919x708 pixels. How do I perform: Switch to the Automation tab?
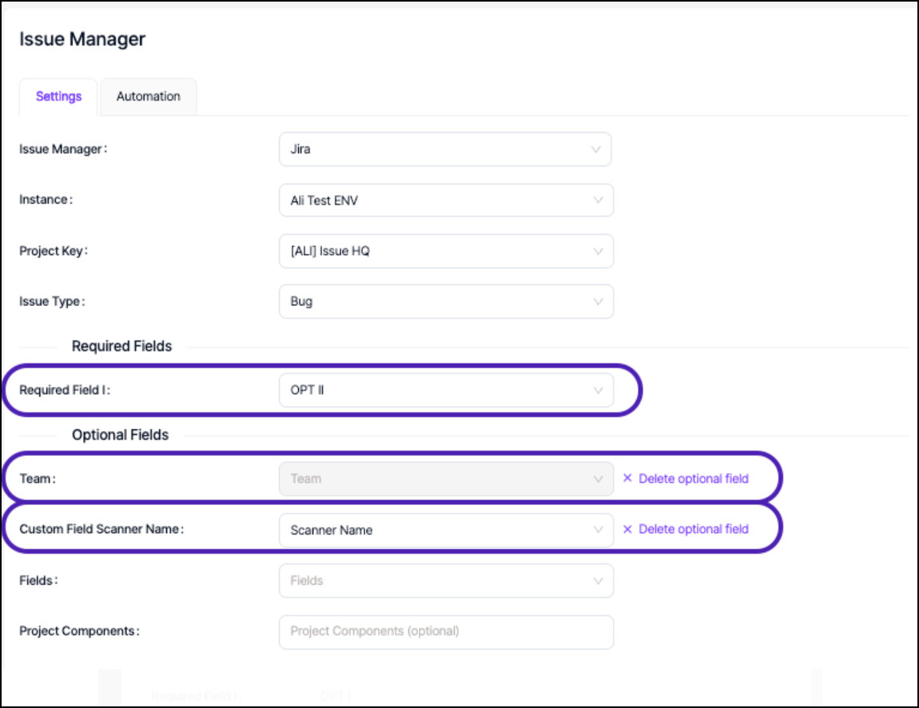click(148, 97)
